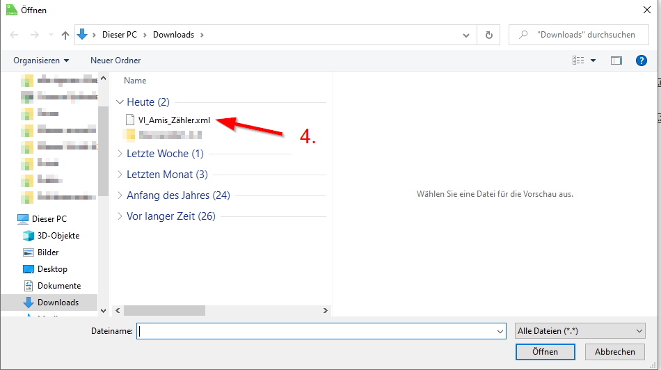661x370 pixels.
Task: Click the Dokumente document icon
Action: coord(29,286)
